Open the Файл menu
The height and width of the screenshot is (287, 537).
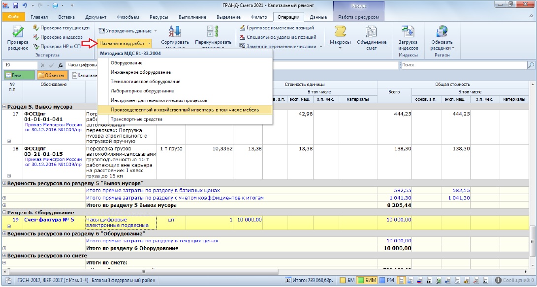tap(13, 17)
